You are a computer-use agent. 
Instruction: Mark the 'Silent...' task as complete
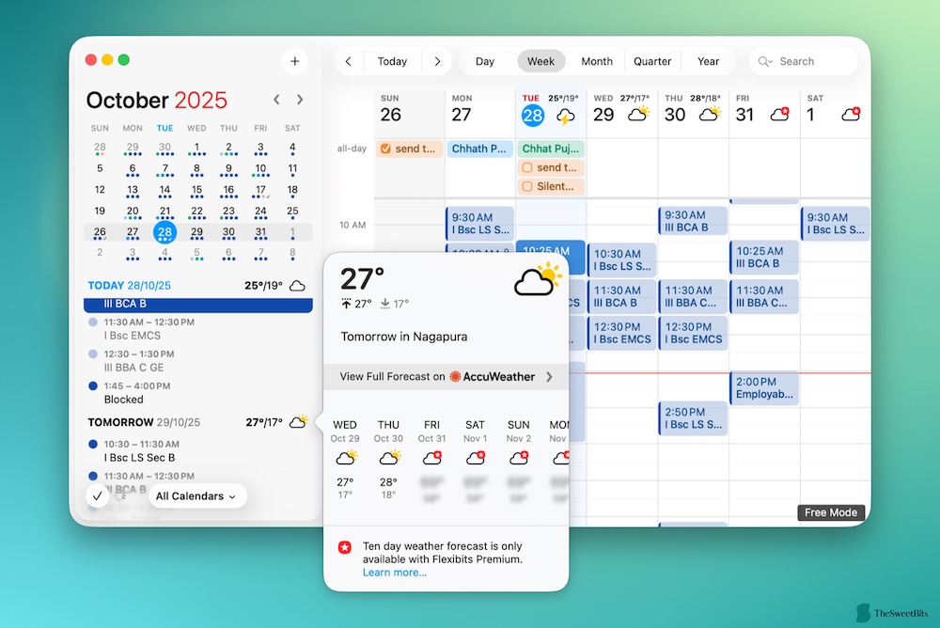(528, 186)
